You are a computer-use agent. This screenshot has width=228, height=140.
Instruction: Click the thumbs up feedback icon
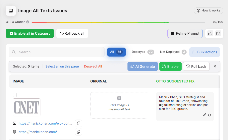coord(210,33)
